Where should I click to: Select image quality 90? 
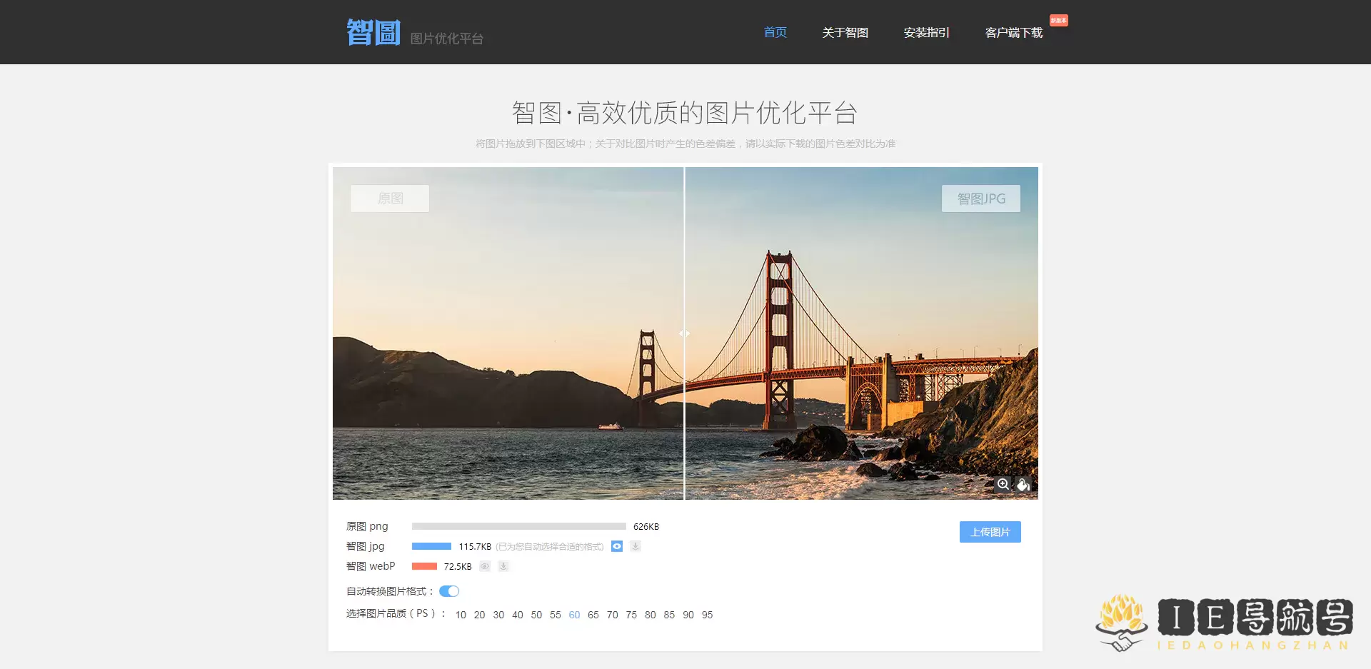click(x=688, y=615)
